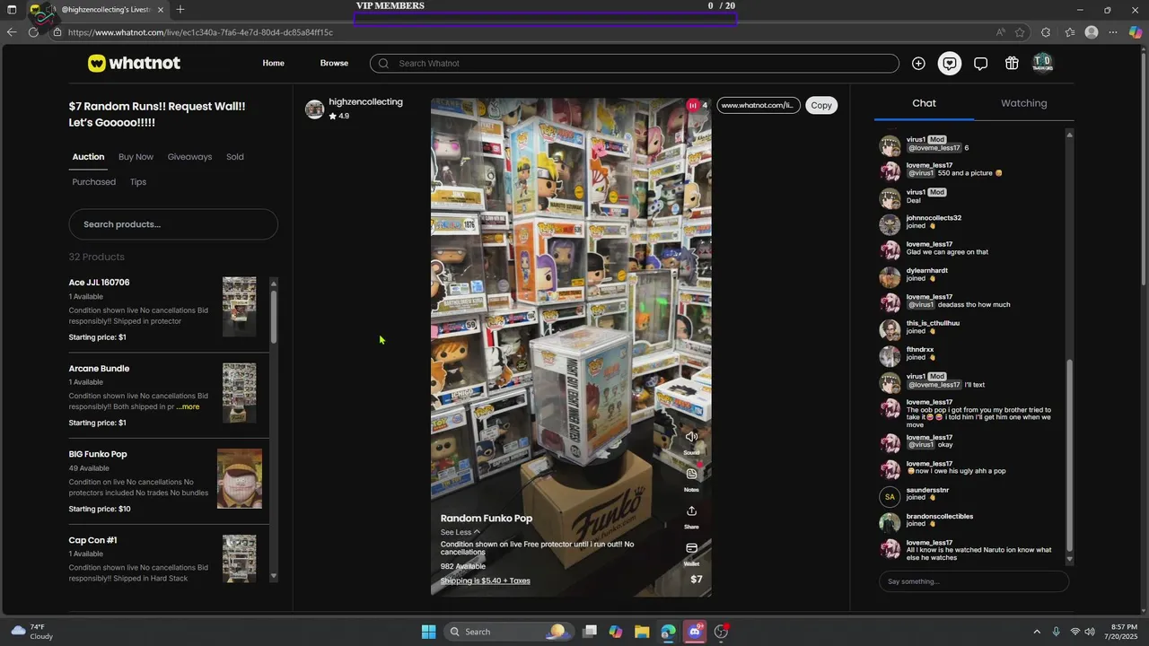The image size is (1149, 646).
Task: Open the Tips tab
Action: pos(138,182)
